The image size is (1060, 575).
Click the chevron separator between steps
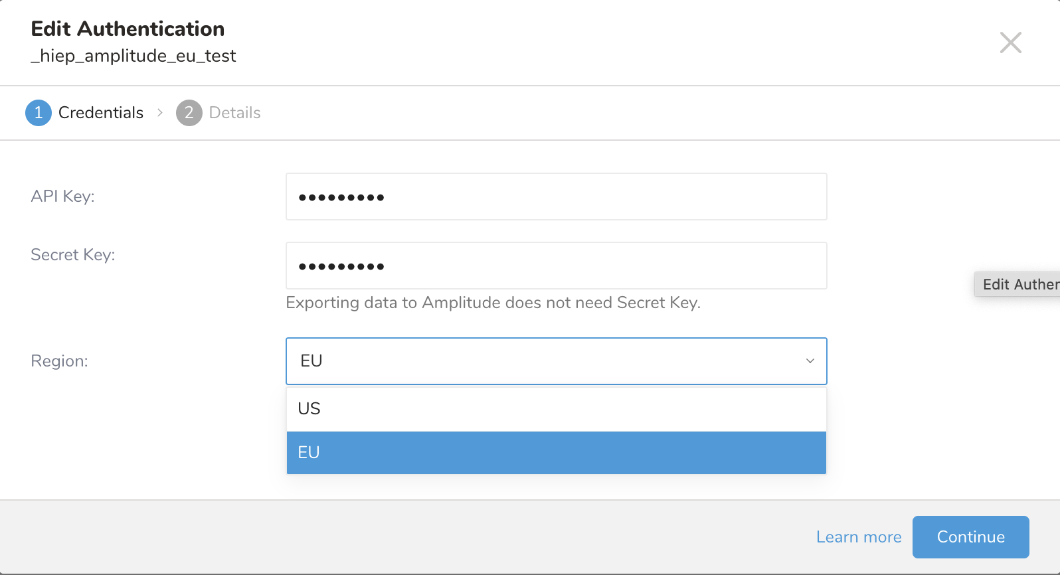point(160,113)
